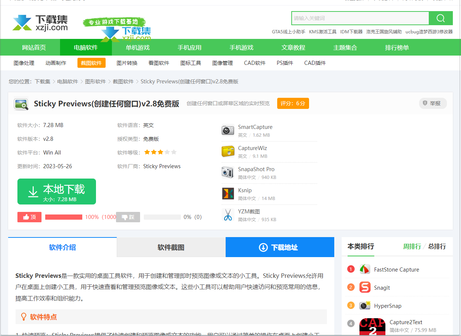Click the 评分:6分 orange badge
Screen dimensions: 461x336
click(x=293, y=103)
